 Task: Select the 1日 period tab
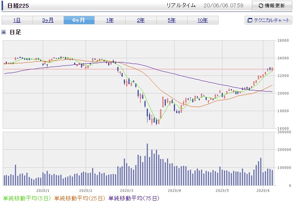[x=17, y=20]
